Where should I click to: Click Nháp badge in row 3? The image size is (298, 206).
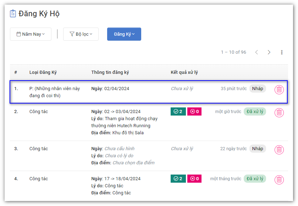click(258, 149)
